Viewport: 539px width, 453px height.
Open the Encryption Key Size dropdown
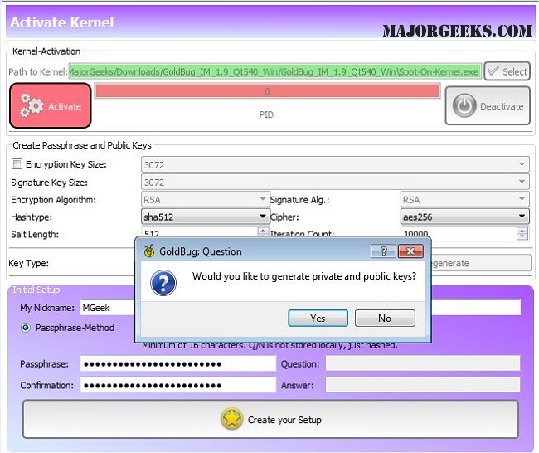335,165
